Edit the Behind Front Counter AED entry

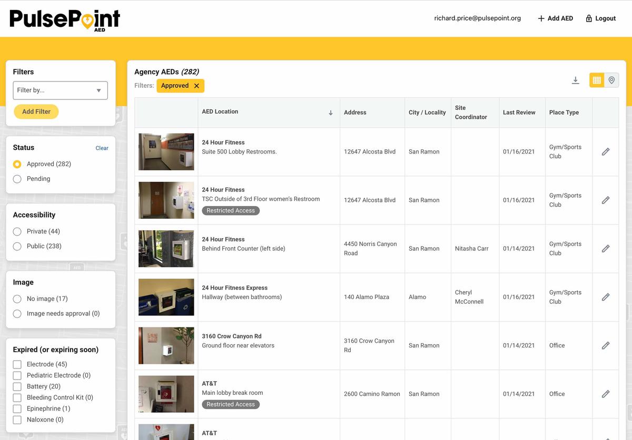[606, 249]
